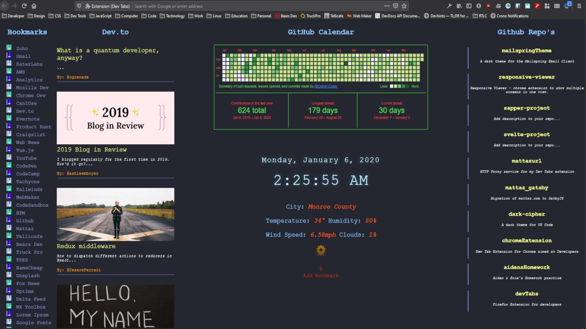Screen dimensions: 586x329
Task: Click the Unsplash bookmark icon
Action: (x=9, y=275)
